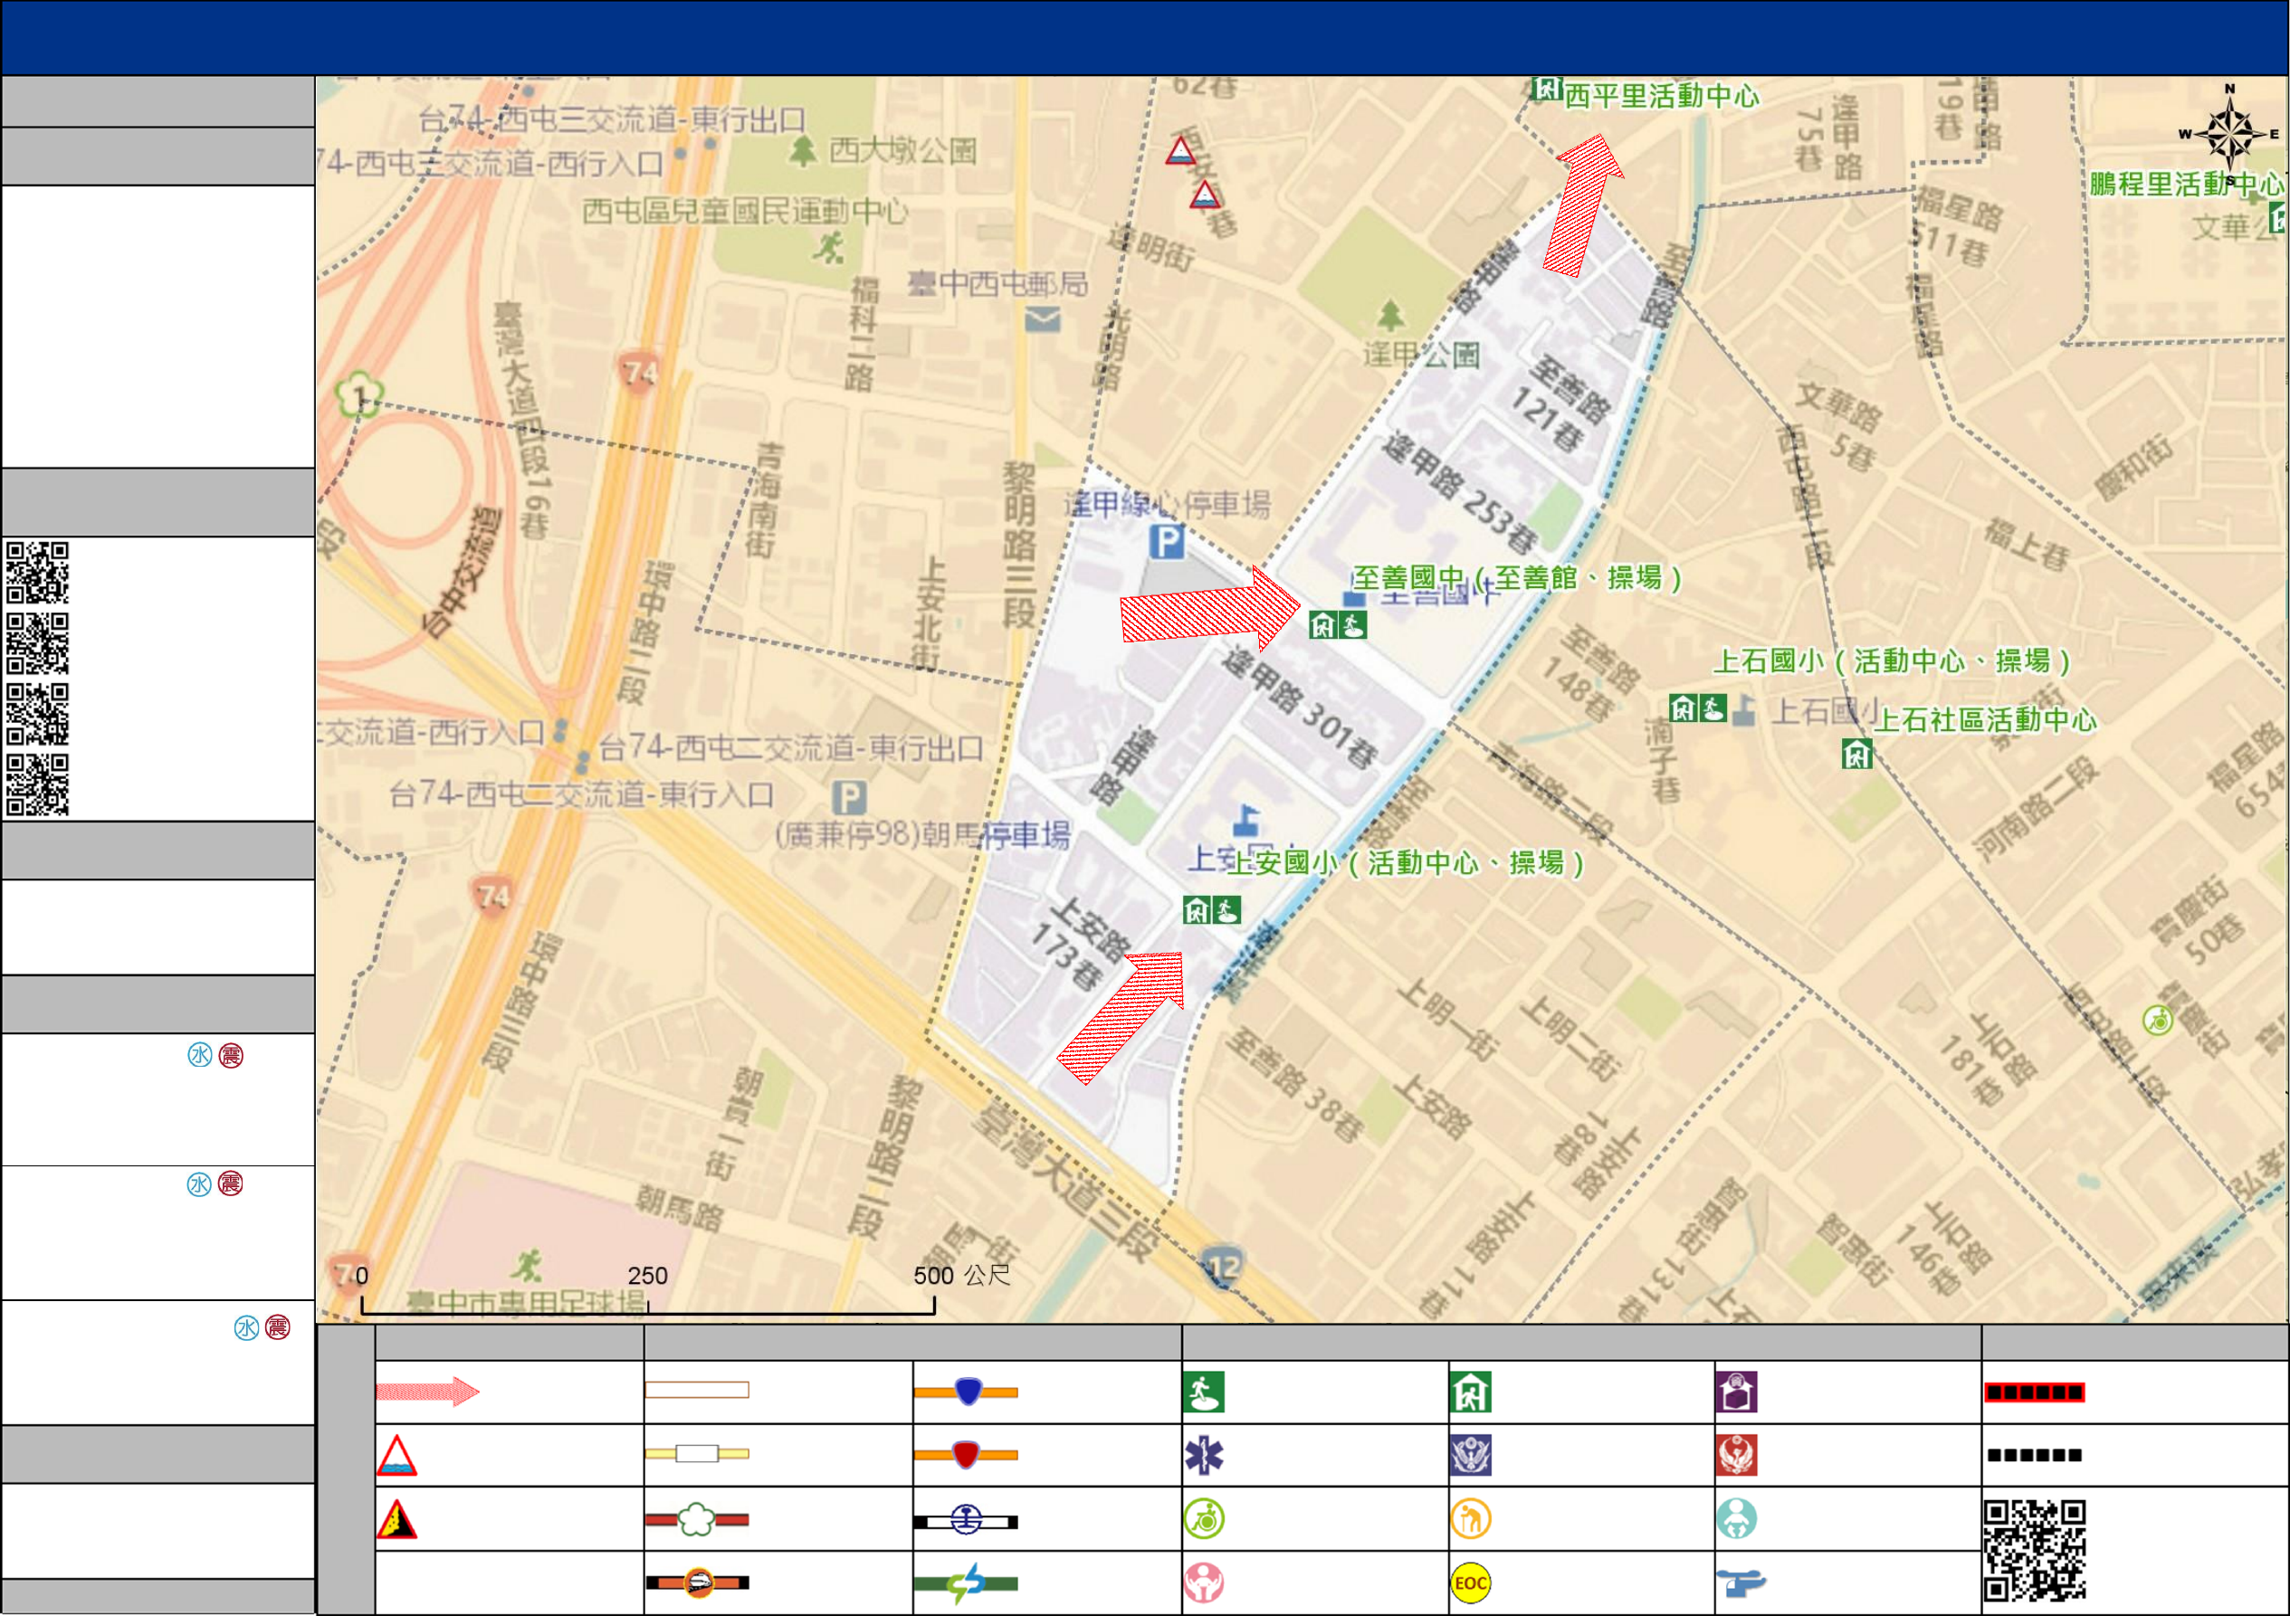Click the compass rose on the map
Image resolution: width=2290 pixels, height=1616 pixels.
(2230, 135)
